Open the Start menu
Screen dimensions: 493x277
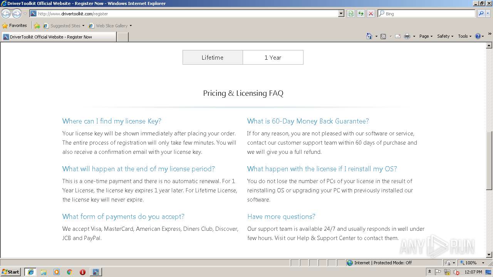(x=11, y=272)
